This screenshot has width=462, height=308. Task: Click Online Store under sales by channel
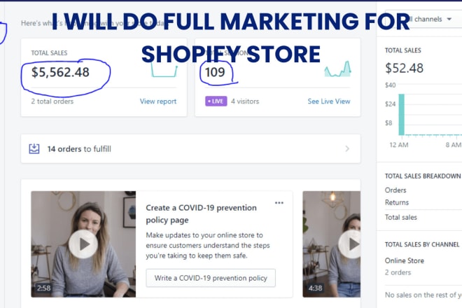(405, 261)
